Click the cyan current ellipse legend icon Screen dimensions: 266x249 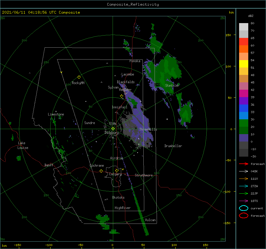click(x=244, y=208)
